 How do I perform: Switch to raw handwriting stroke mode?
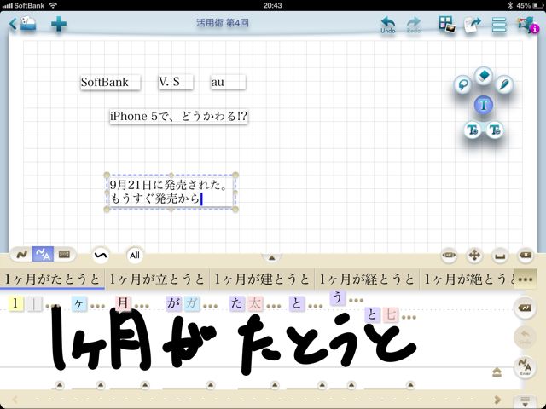(x=22, y=255)
